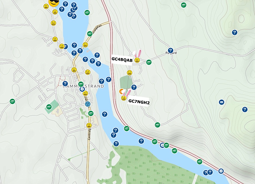
Task: Click the large sunglasses smiley icon
Action: point(53,2)
